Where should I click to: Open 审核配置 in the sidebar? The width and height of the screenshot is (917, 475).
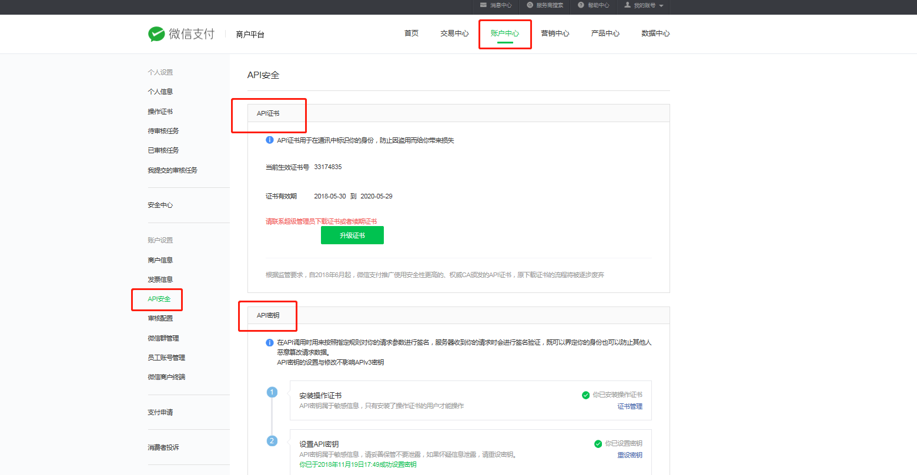[x=160, y=318]
